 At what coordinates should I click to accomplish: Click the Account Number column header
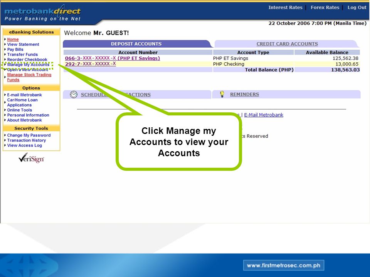[138, 52]
